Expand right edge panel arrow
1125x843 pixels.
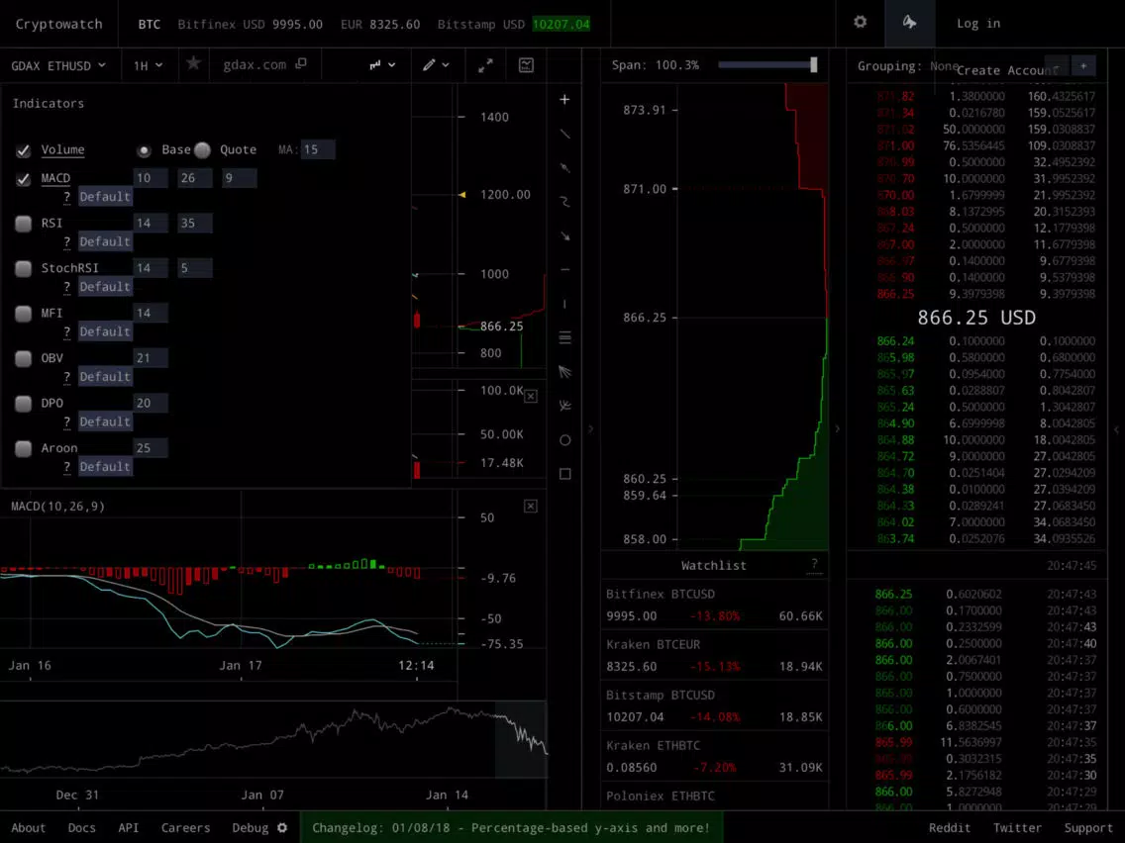(1116, 429)
